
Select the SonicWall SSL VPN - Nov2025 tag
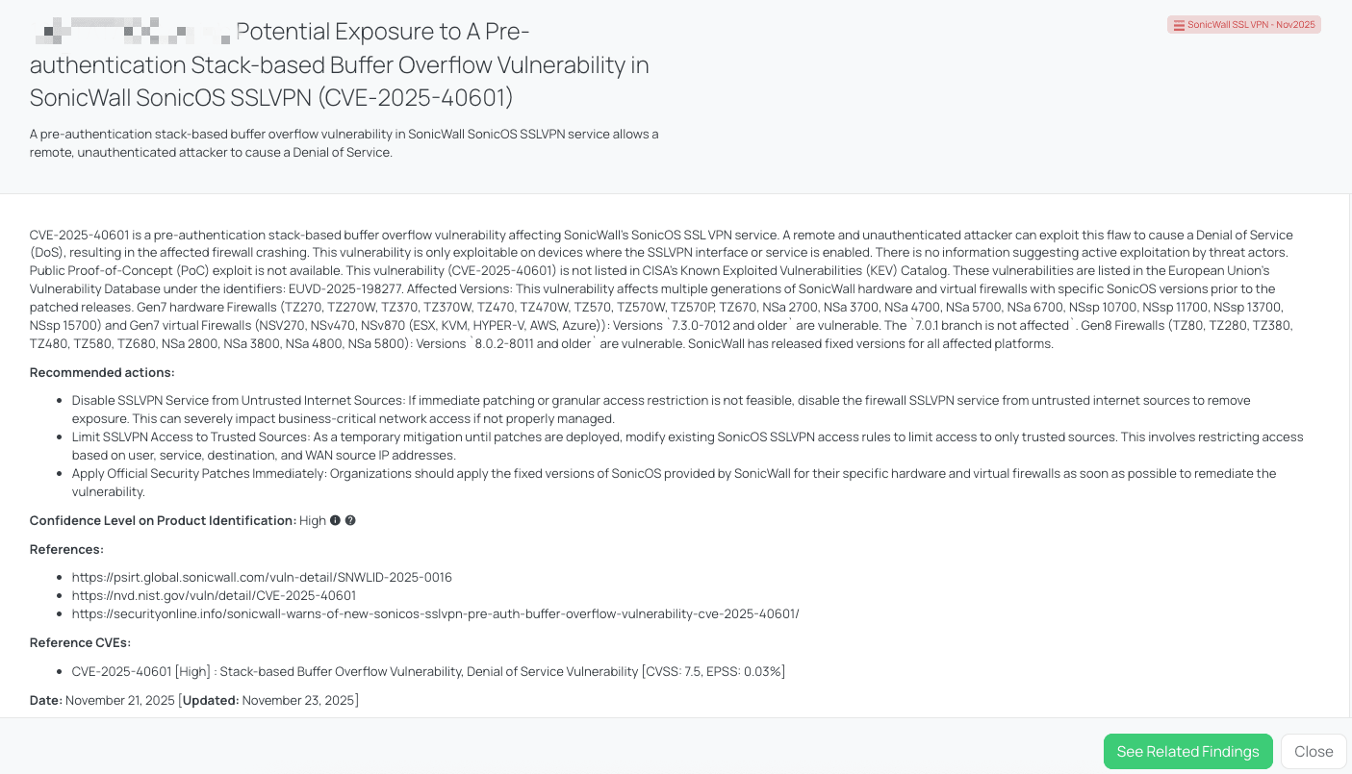tap(1244, 24)
